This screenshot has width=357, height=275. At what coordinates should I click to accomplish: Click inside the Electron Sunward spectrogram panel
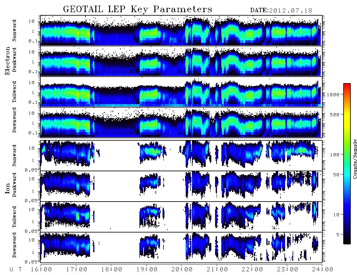[x=181, y=30]
